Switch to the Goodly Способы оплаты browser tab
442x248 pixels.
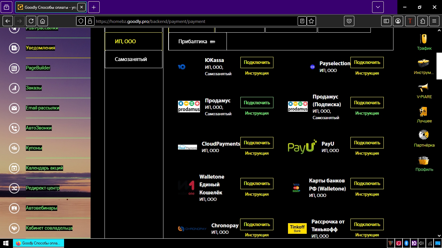click(50, 7)
